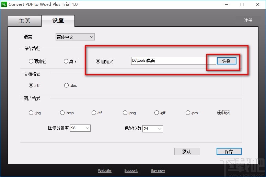Click the 图片格式 group label
266x177 pixels.
[x=32, y=98]
